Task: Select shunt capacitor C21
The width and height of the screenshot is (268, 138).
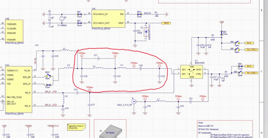Action: click(115, 76)
